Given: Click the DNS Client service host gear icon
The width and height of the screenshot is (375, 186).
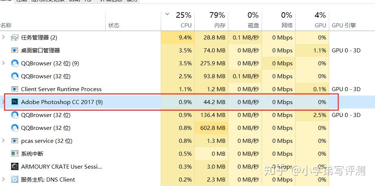Looking at the screenshot, I should coord(15,180).
